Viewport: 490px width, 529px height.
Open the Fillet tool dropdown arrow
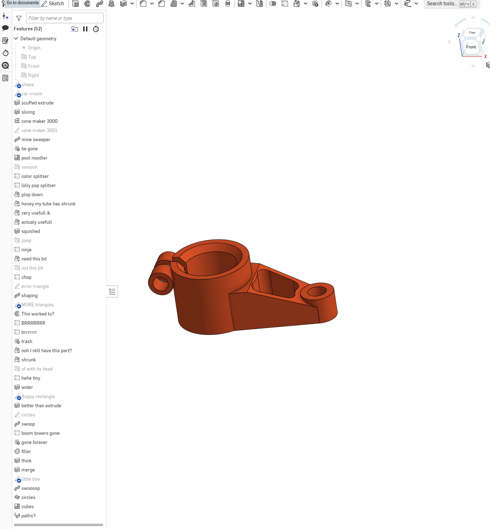[152, 4]
